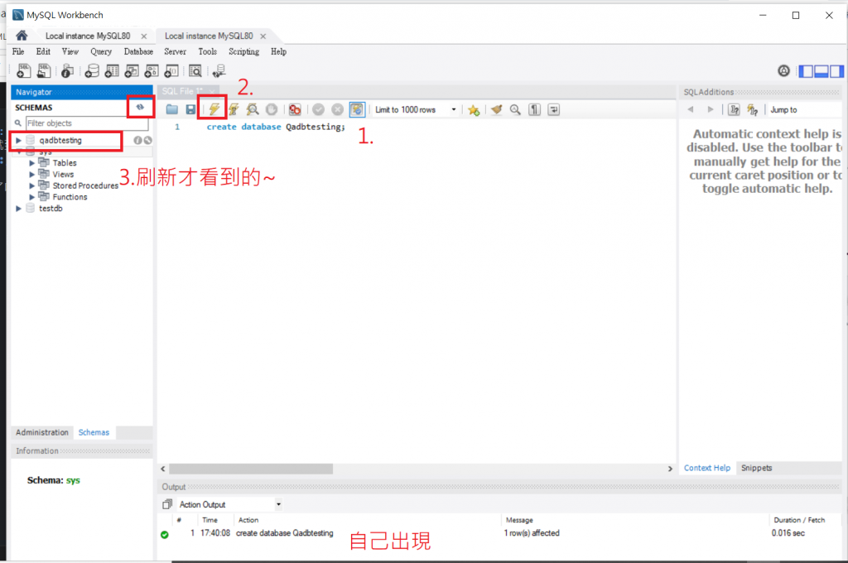Go forward in context help history
Screen dimensions: 848x563
(x=710, y=110)
